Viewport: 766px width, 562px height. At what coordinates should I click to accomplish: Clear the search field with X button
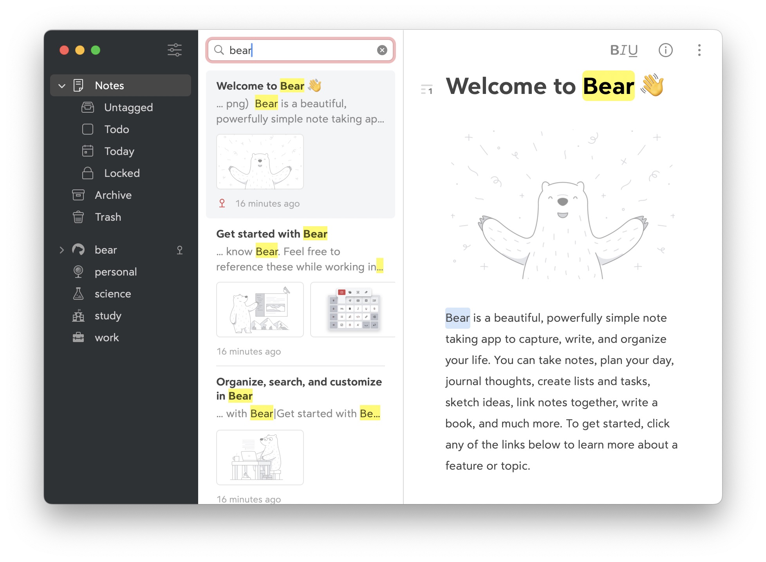[x=382, y=50]
